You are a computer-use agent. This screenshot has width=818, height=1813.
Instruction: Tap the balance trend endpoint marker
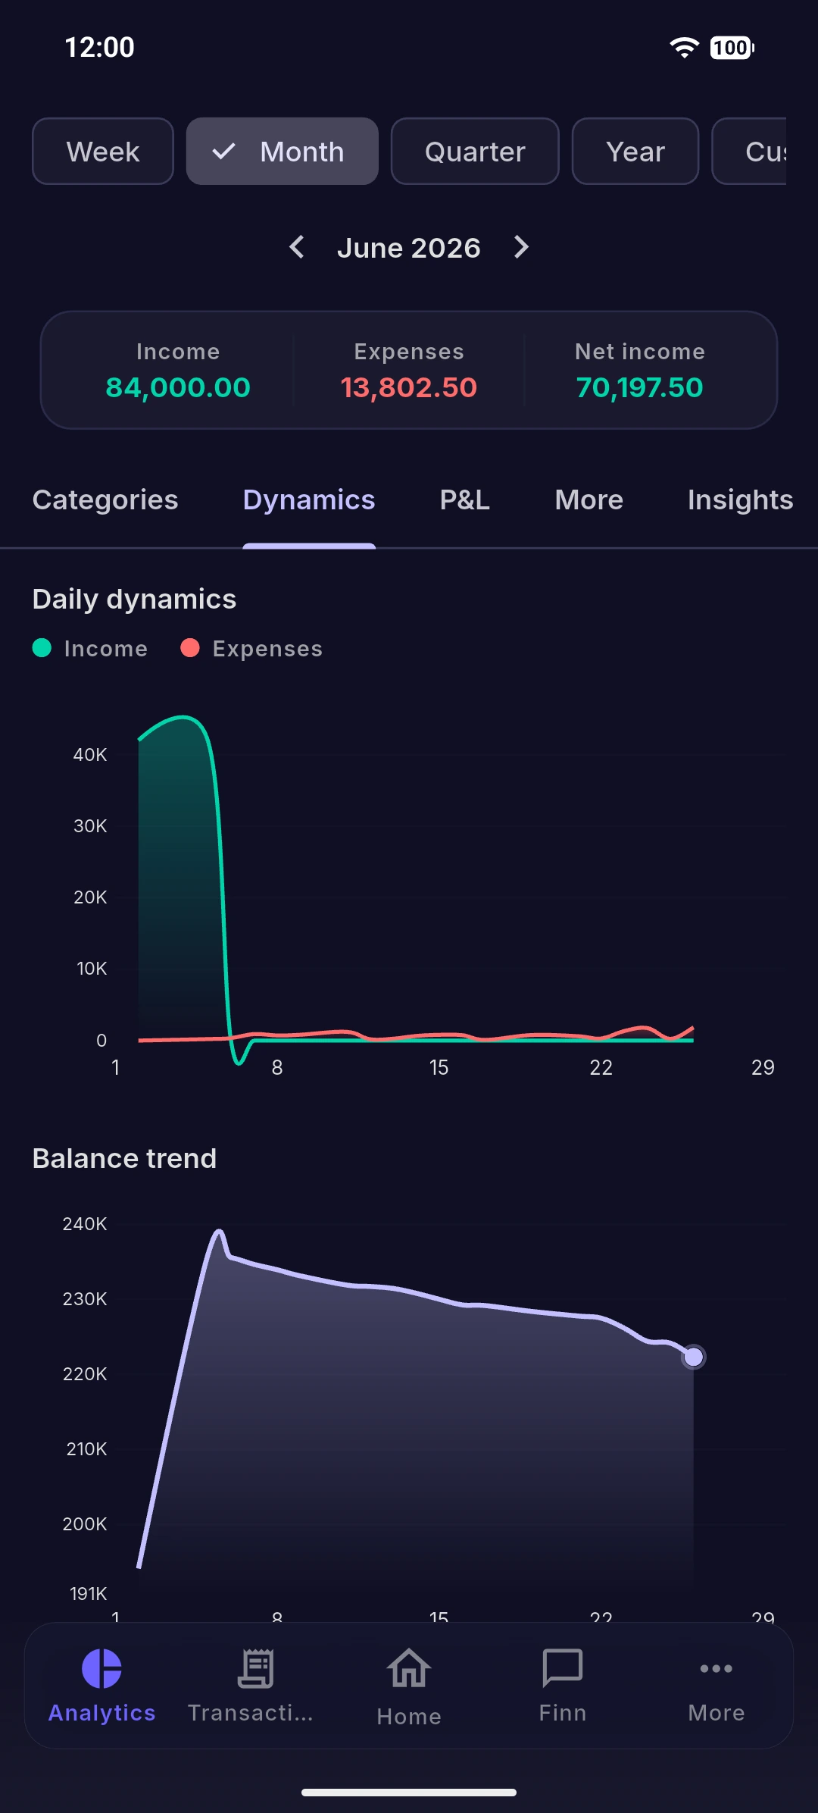click(x=693, y=1357)
